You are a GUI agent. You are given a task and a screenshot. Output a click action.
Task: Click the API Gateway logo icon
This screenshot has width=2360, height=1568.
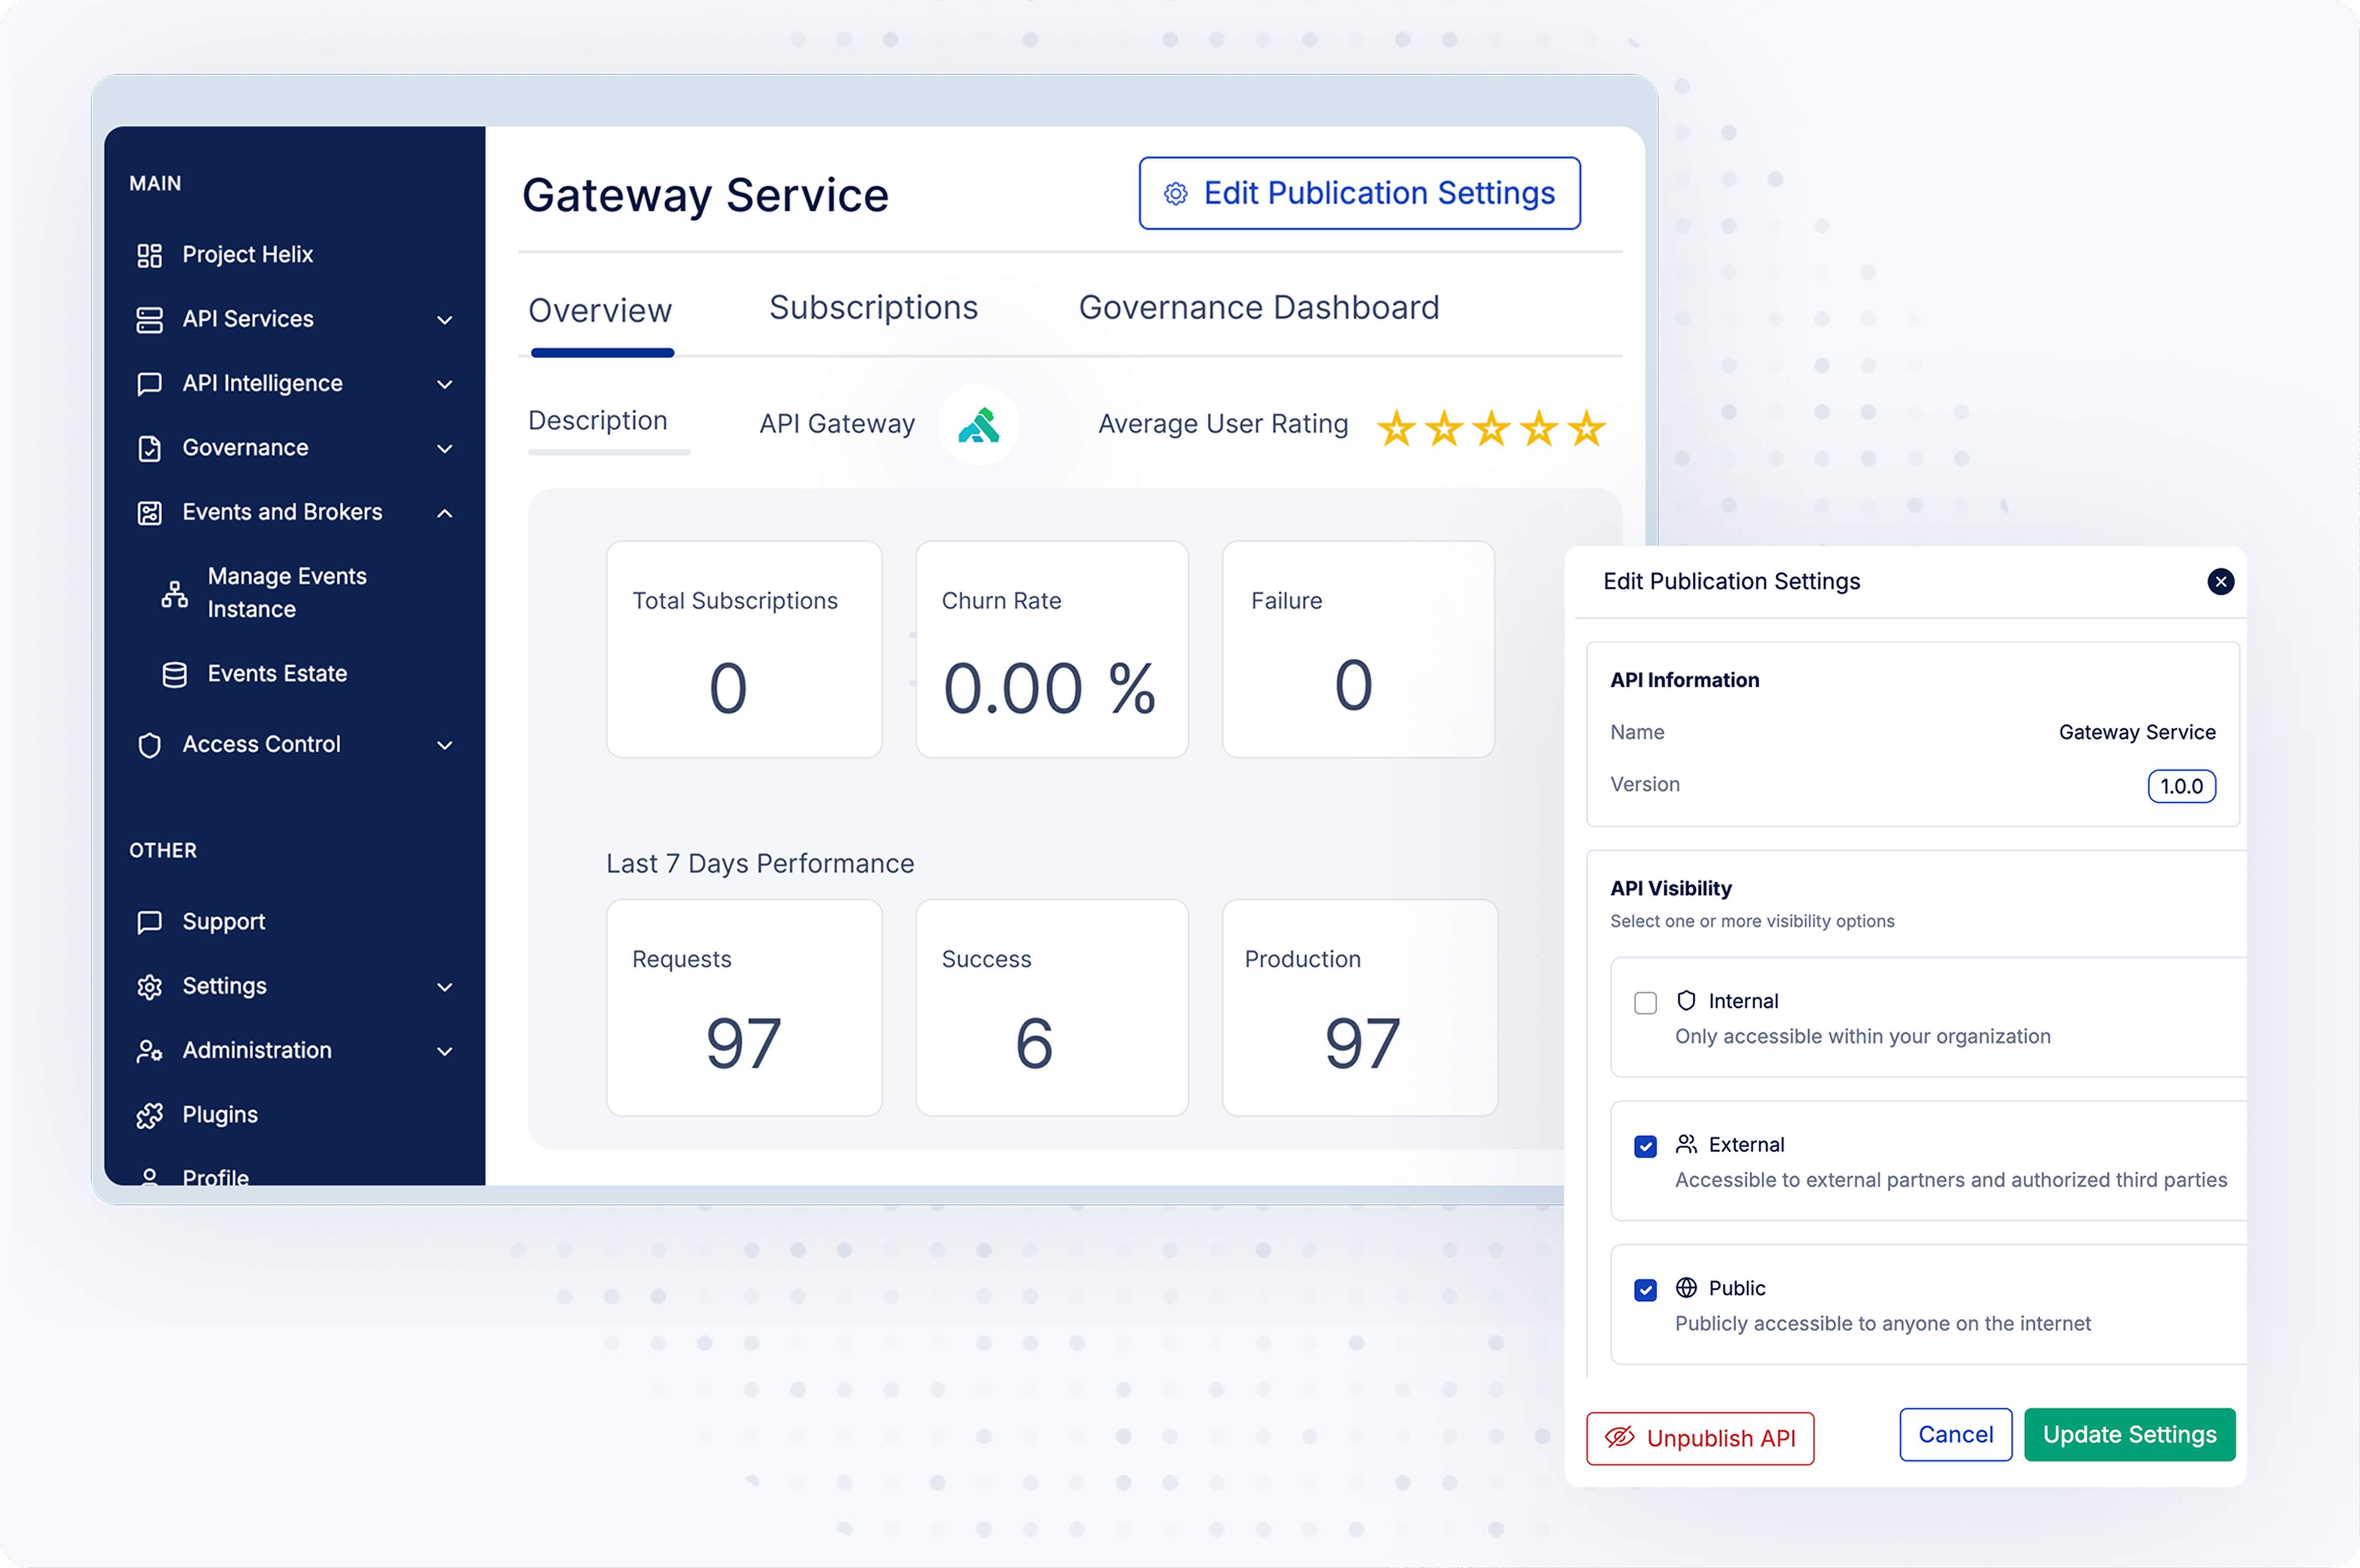978,425
